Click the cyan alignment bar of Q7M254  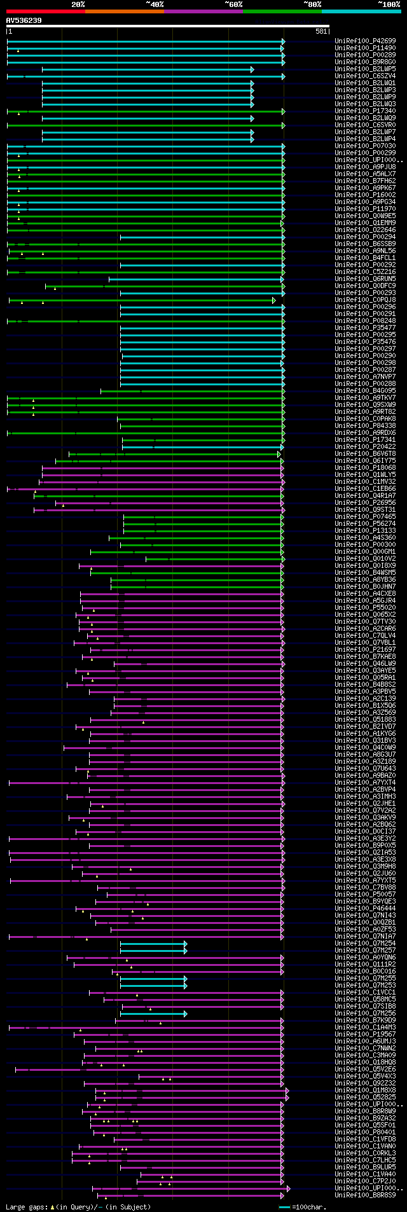click(153, 944)
